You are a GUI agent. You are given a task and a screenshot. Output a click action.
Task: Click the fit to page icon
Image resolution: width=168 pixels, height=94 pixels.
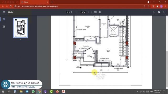(x=95, y=12)
